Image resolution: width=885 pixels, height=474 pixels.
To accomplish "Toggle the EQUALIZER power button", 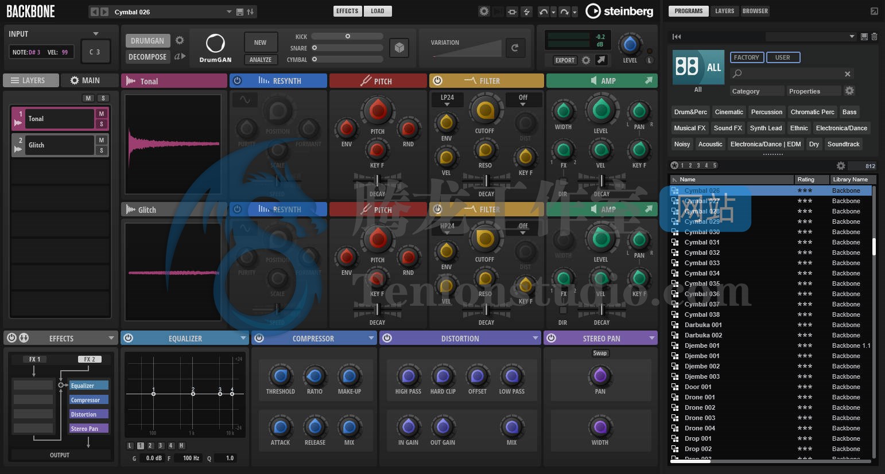I will 129,338.
